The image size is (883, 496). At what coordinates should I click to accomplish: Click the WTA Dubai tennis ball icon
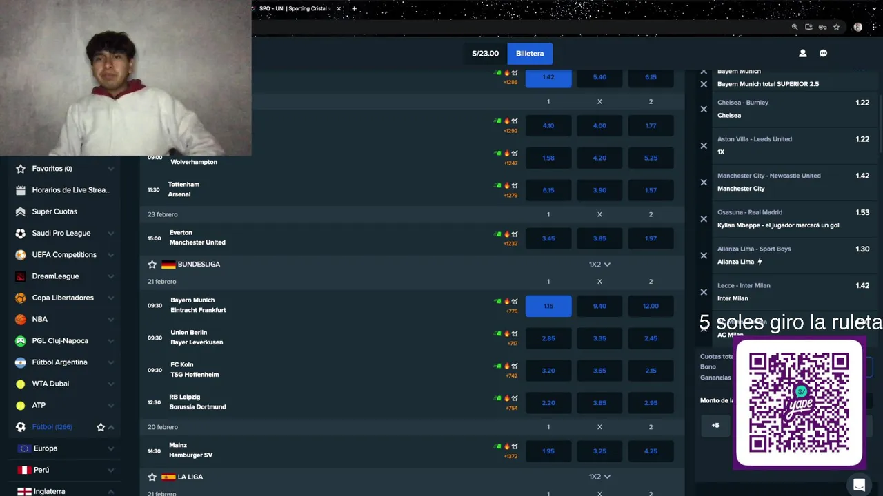(x=21, y=384)
